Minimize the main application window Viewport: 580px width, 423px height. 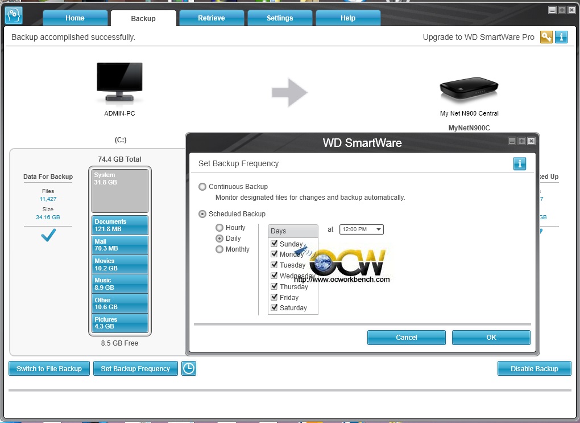click(552, 10)
